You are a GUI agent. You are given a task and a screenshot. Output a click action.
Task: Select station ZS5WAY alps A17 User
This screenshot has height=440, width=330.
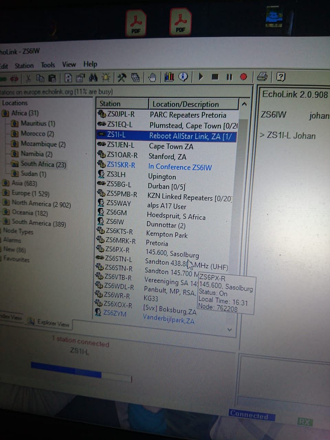165,205
